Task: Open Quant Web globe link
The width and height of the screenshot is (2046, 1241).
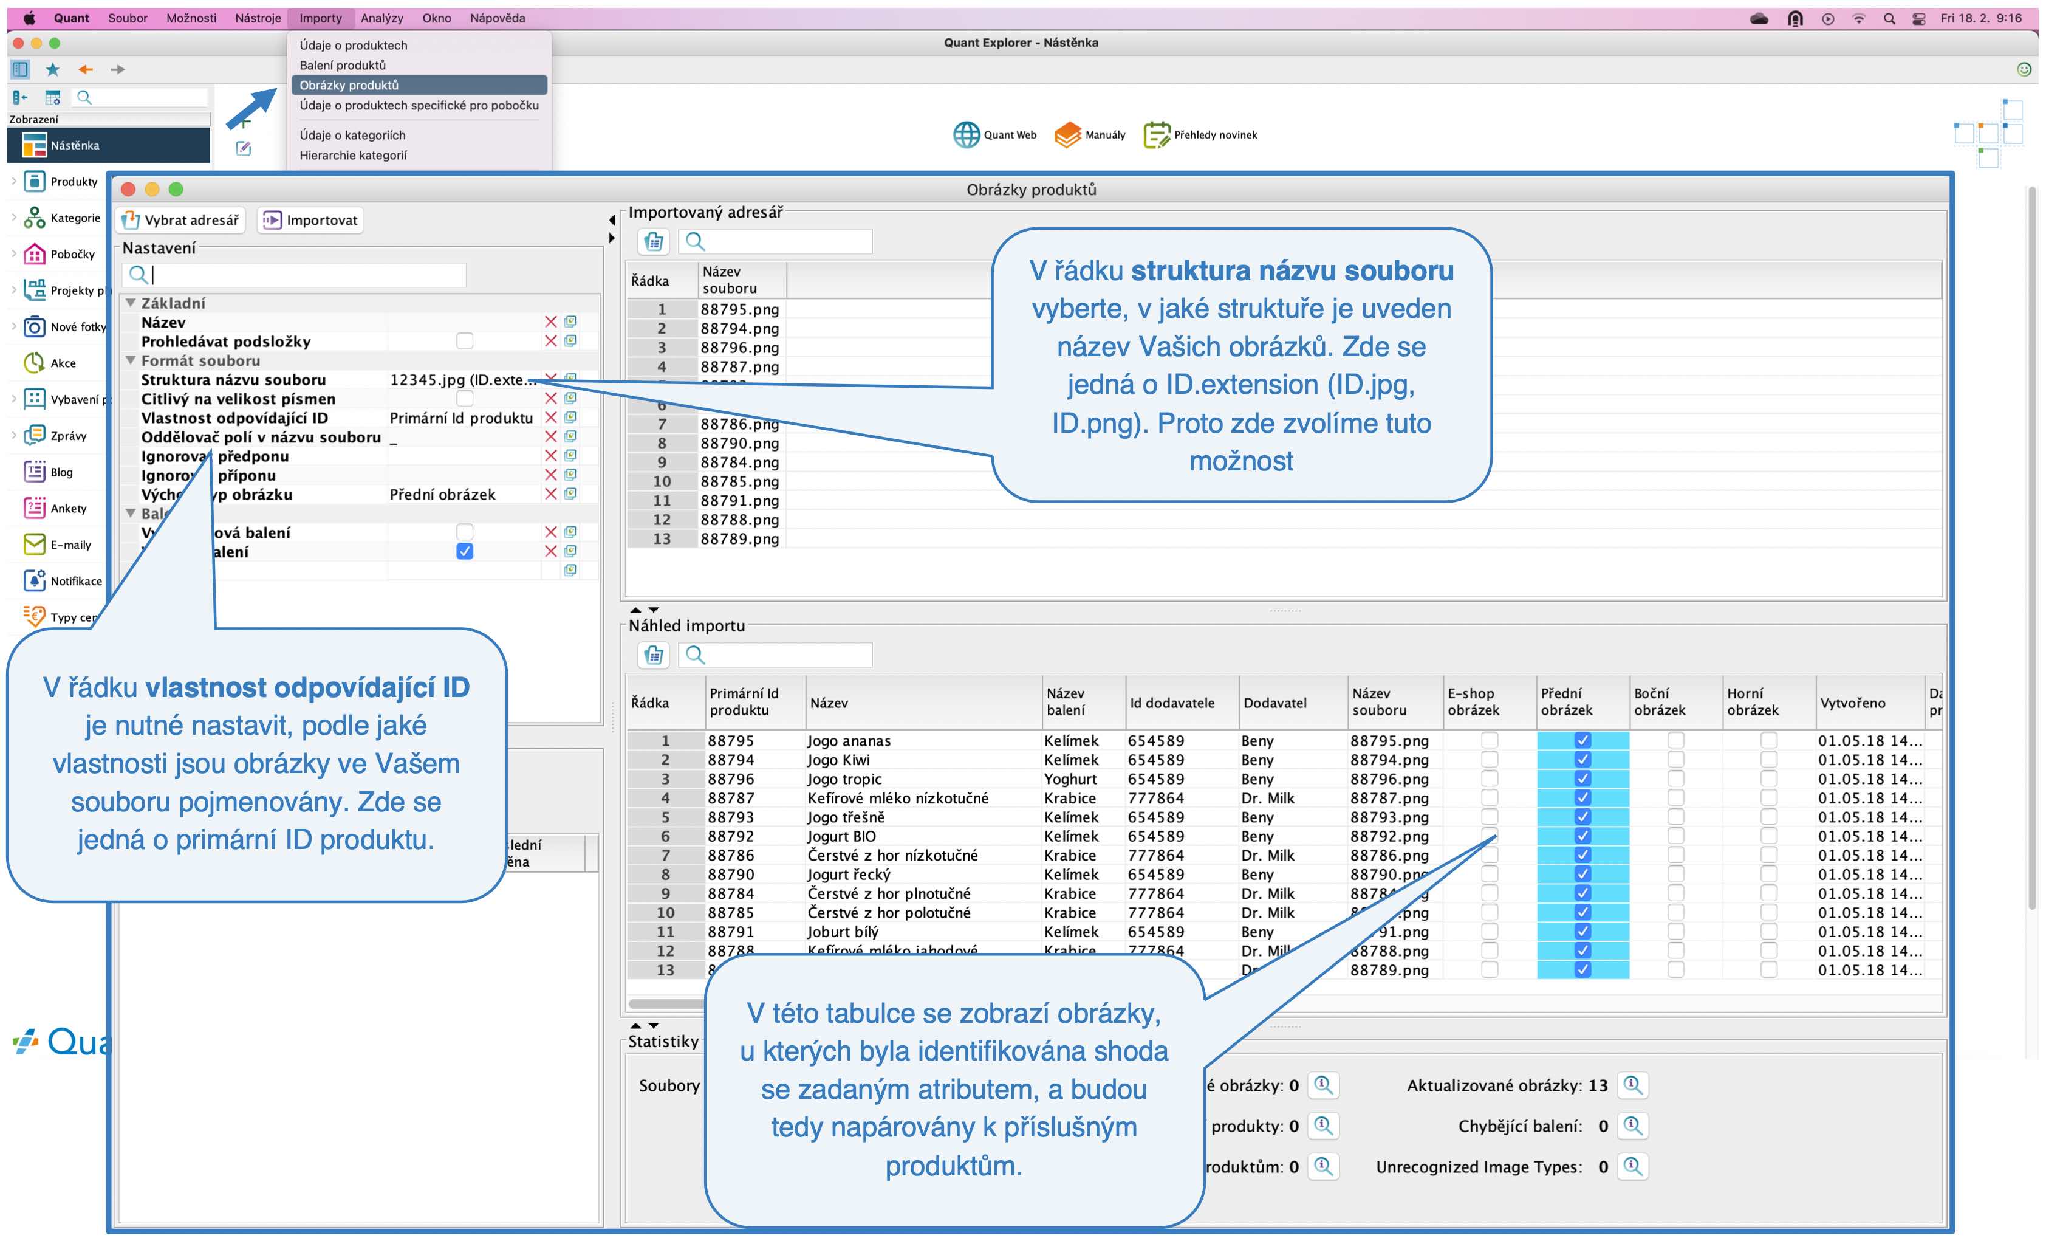Action: click(995, 134)
